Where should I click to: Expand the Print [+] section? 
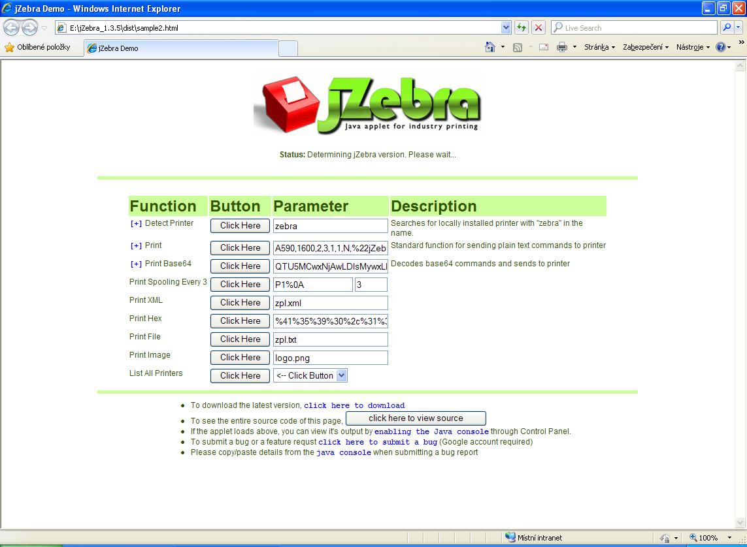[x=136, y=245]
